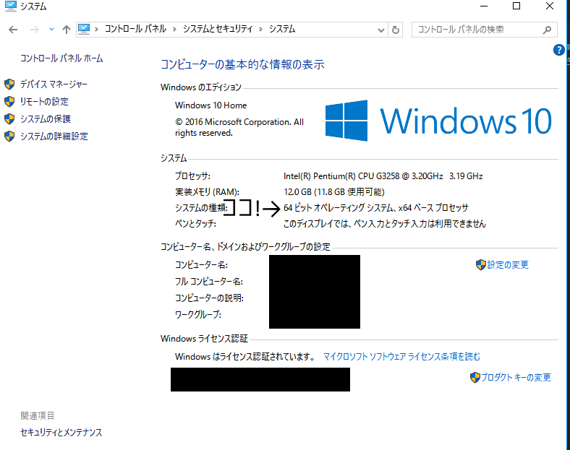Image resolution: width=570 pixels, height=450 pixels.
Task: Close the システム window
Action: (x=550, y=7)
